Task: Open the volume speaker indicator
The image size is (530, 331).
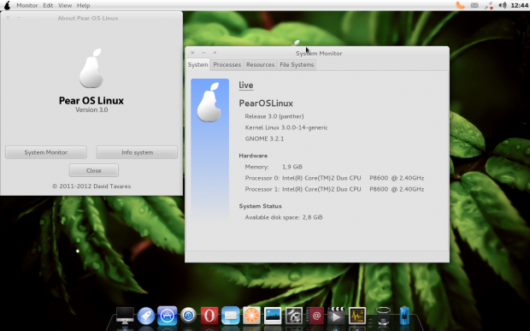Action: point(503,5)
